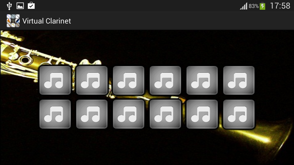Tap the battery charging indicator
Screen dimensions: 294x165
(262, 6)
